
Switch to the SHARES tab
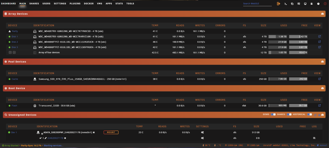pyautogui.click(x=34, y=4)
